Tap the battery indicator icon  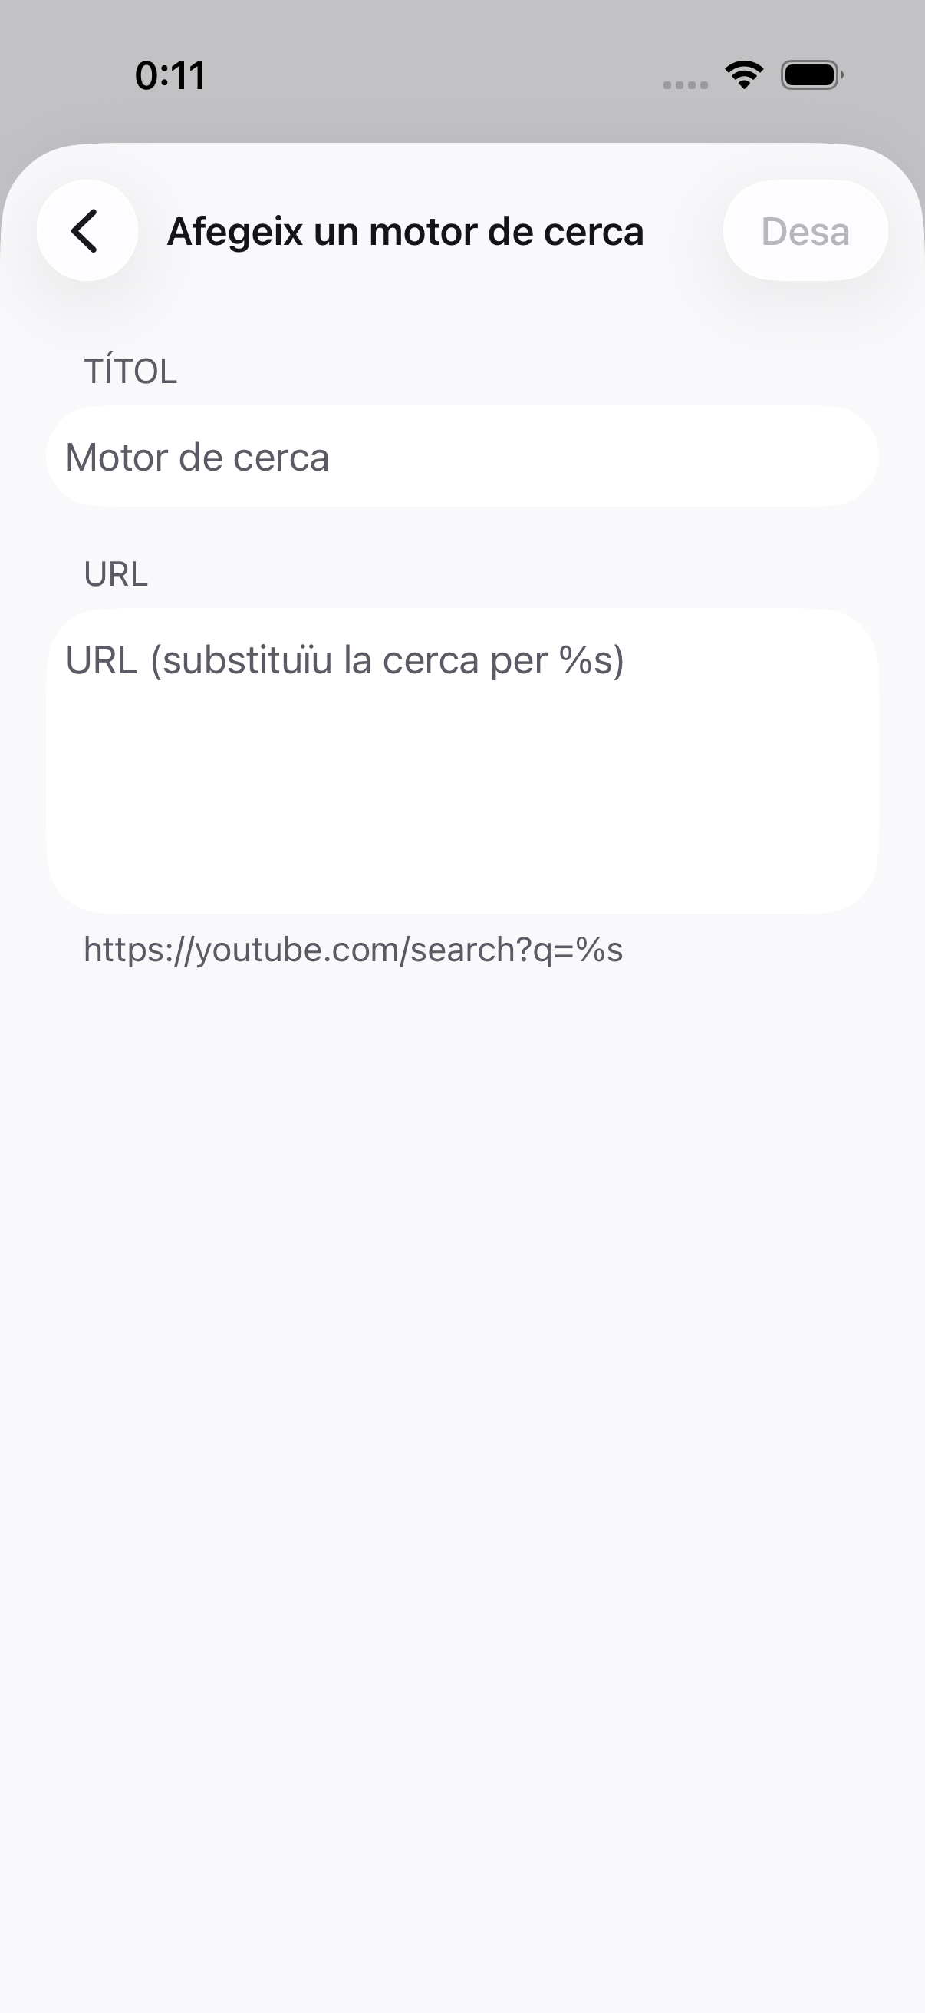coord(811,75)
